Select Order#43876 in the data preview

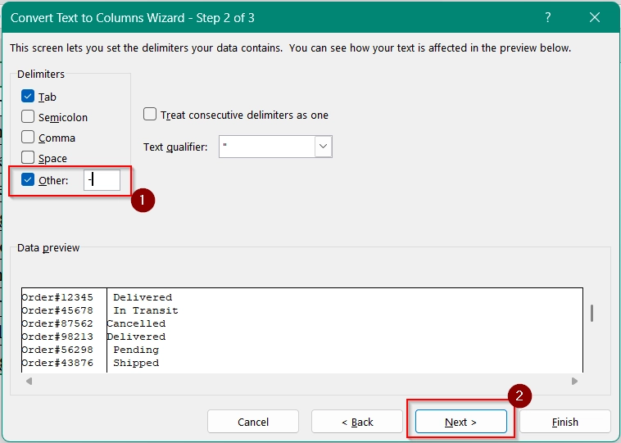tap(57, 363)
